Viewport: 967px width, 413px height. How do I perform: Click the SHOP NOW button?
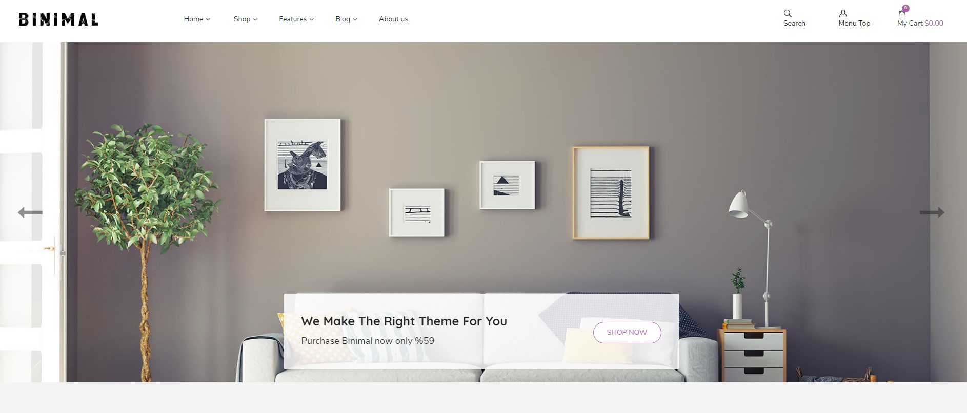coord(627,332)
